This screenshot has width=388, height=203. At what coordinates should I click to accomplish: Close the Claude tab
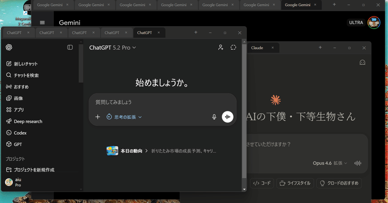pos(273,47)
